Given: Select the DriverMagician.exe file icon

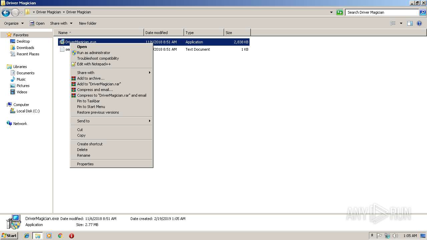Looking at the screenshot, I should 62,42.
